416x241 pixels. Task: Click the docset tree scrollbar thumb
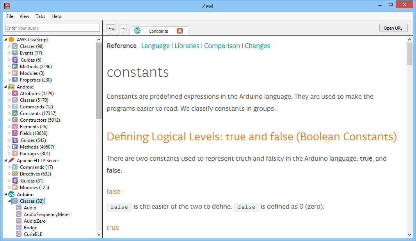tap(99, 81)
